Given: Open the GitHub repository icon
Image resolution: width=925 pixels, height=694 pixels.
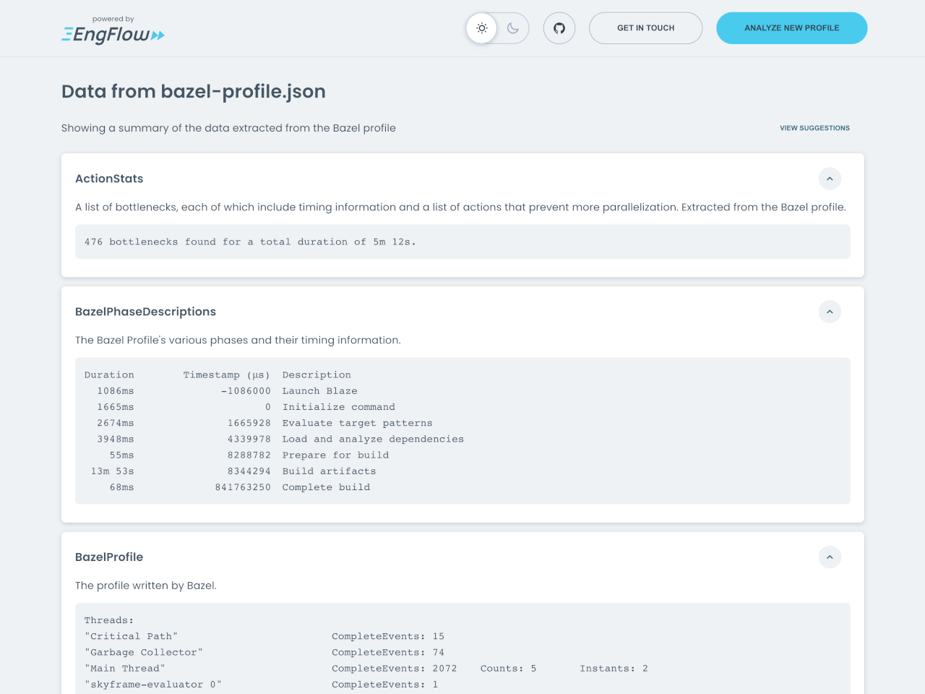Looking at the screenshot, I should click(x=559, y=27).
